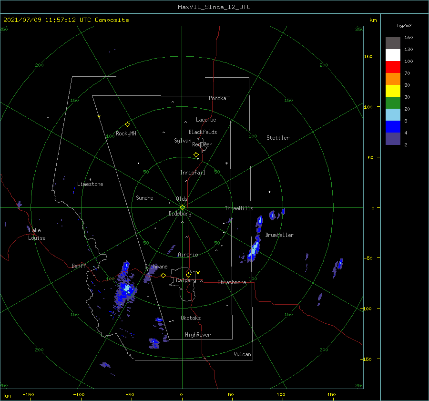Click the RedDeer label
The height and width of the screenshot is (401, 429).
(x=202, y=144)
